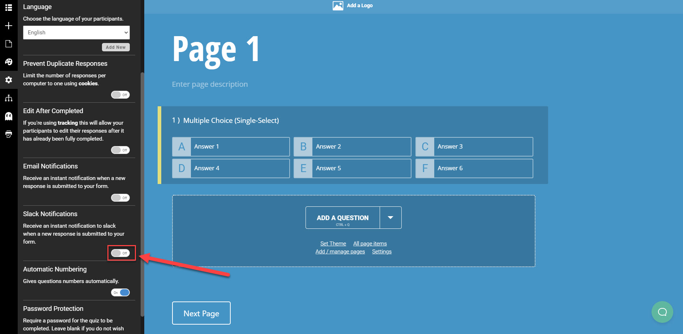Enable the Slack Notifications switch
This screenshot has height=334, width=683.
pyautogui.click(x=120, y=253)
